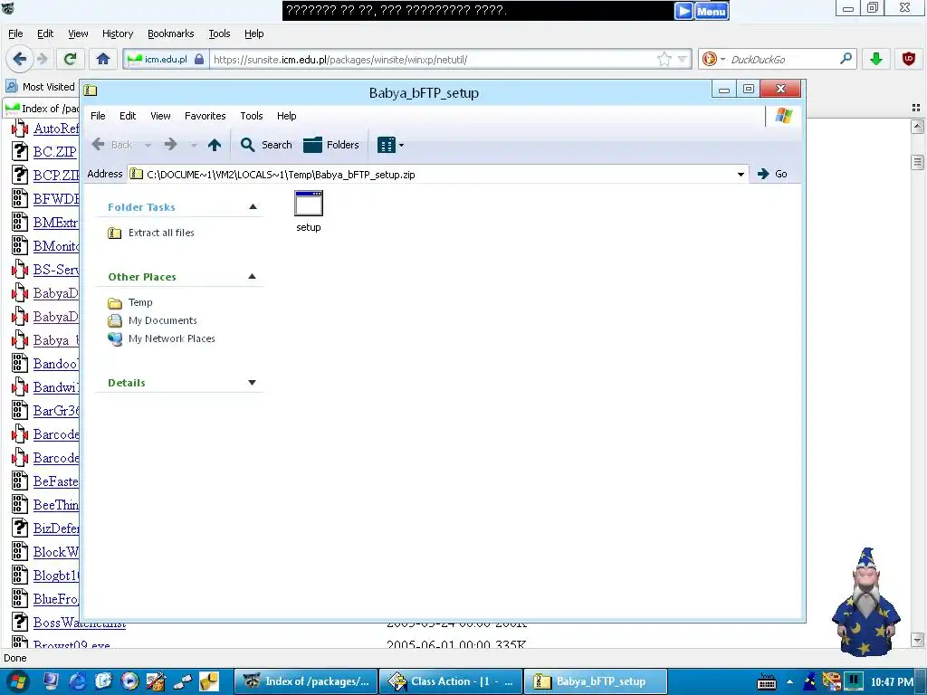The height and width of the screenshot is (695, 927).
Task: Click the Explorer address path field
Action: pos(432,175)
